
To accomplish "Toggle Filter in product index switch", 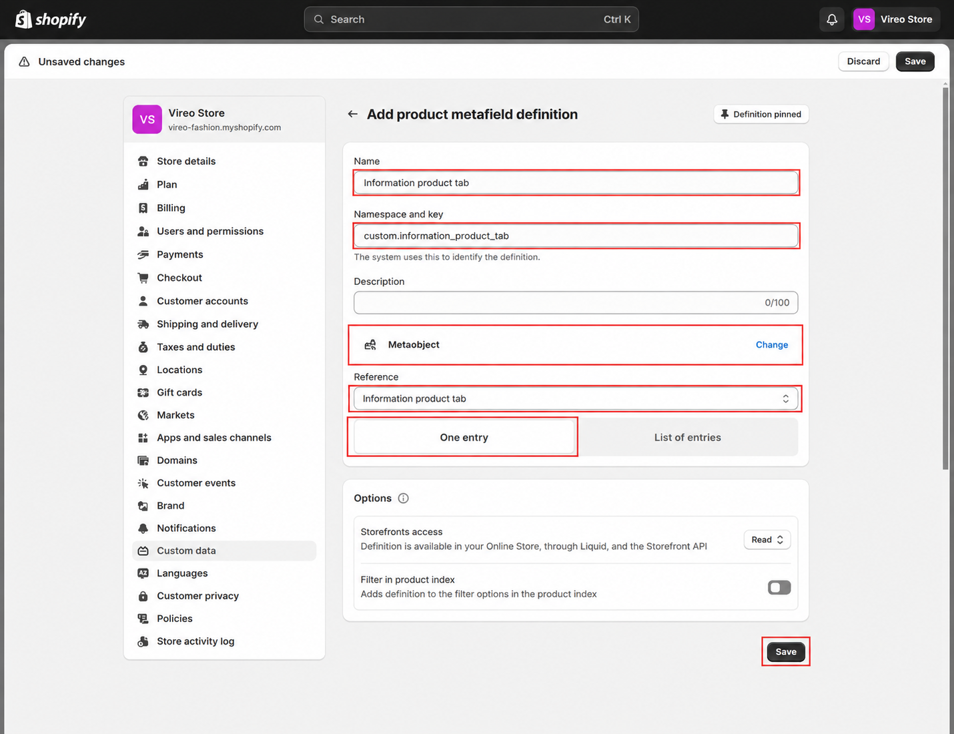I will pyautogui.click(x=779, y=588).
